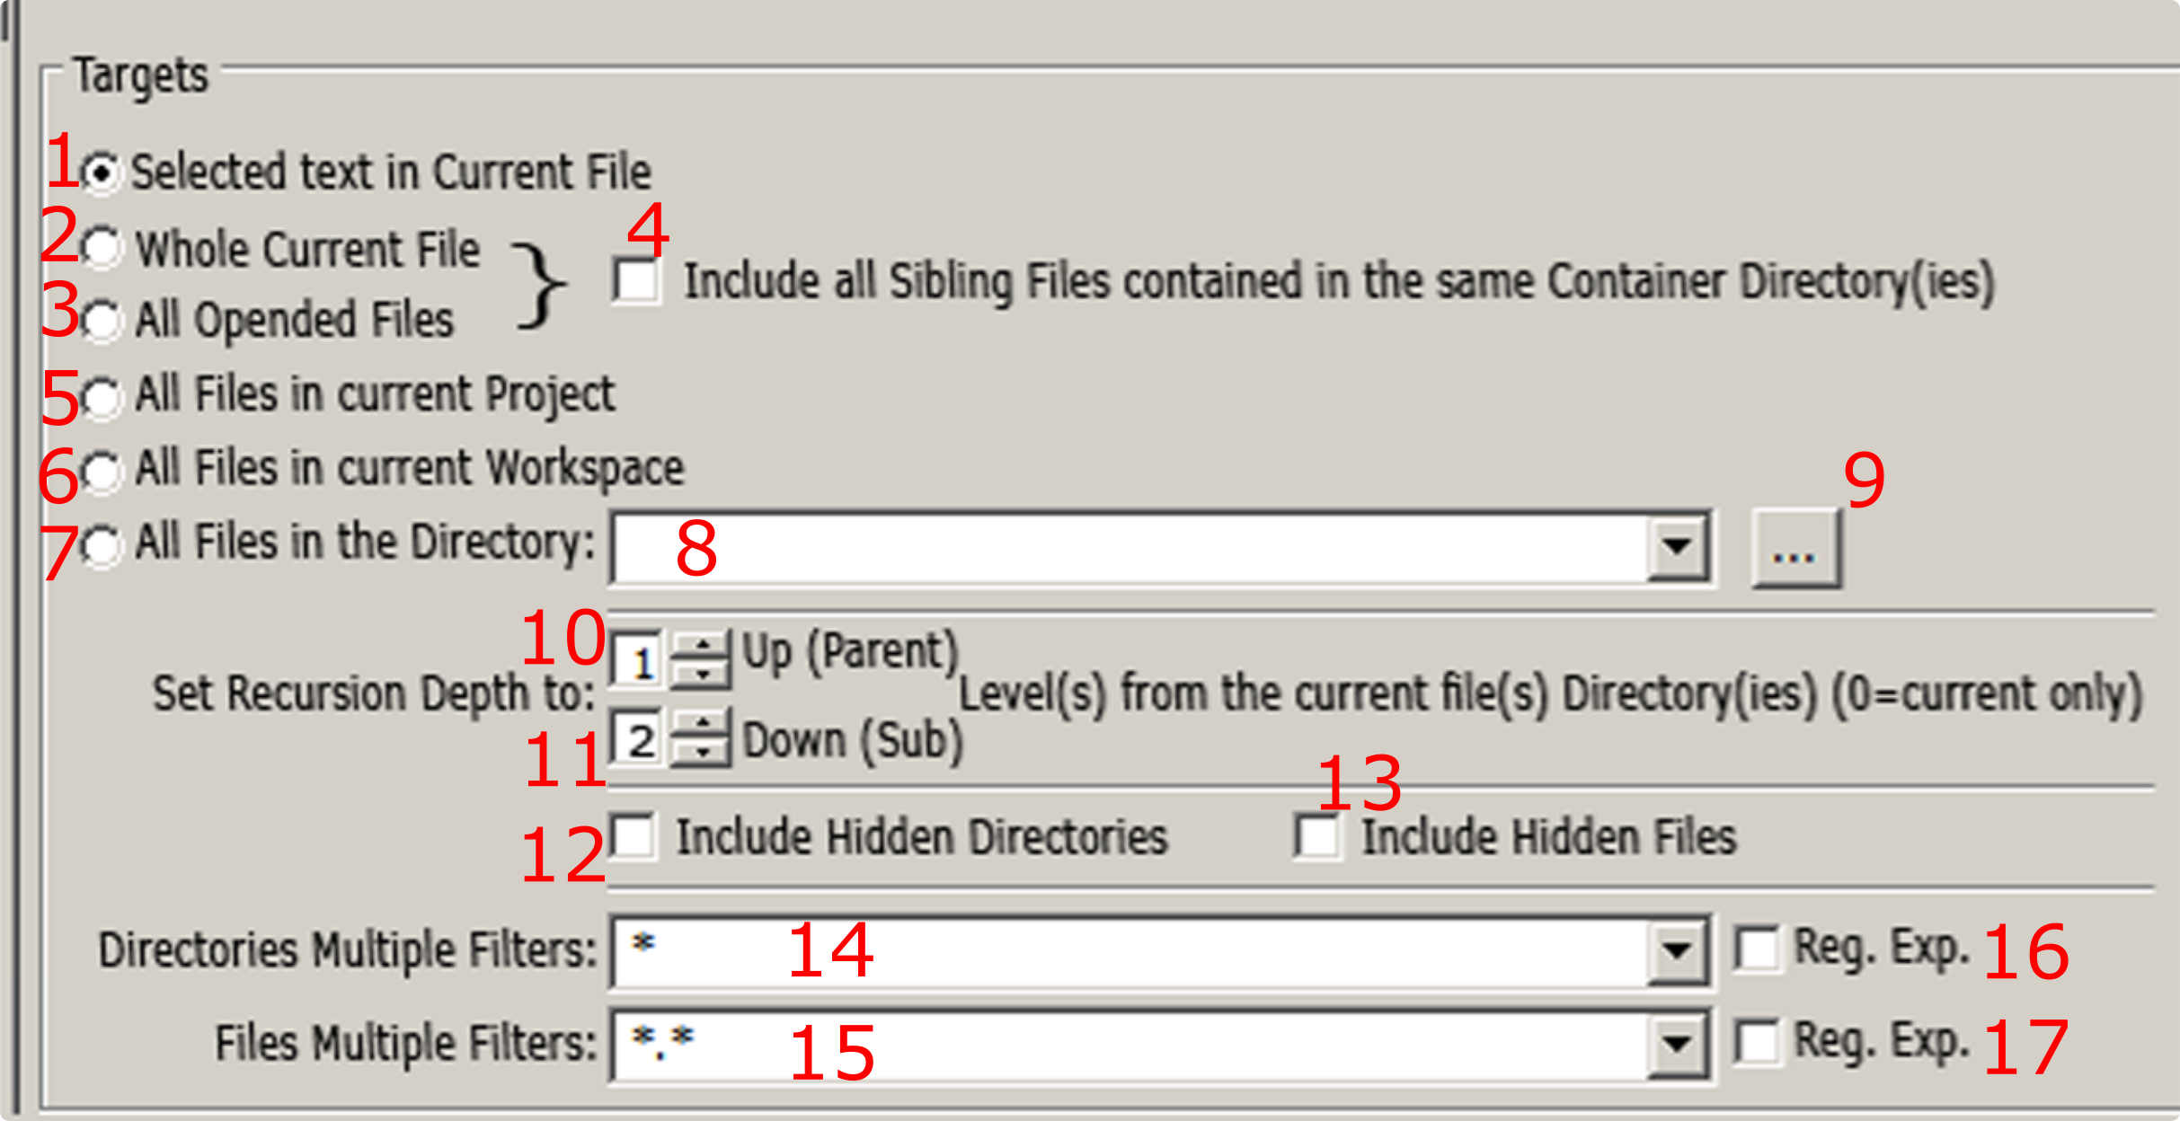Expand the Directories Multiple Filters dropdown
This screenshot has width=2180, height=1121.
[1679, 950]
